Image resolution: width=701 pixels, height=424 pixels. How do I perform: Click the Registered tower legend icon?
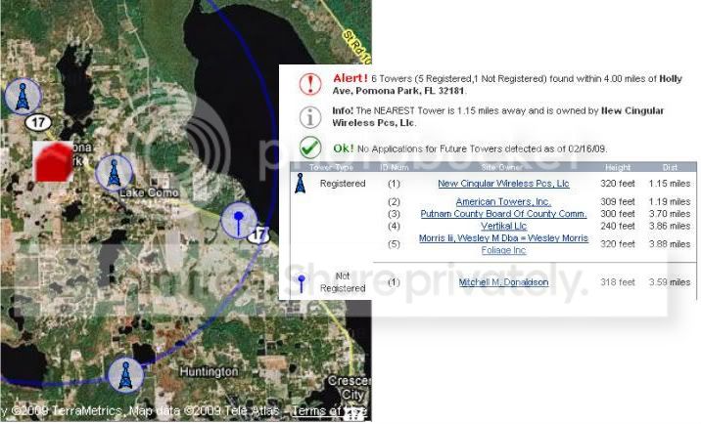(x=300, y=183)
